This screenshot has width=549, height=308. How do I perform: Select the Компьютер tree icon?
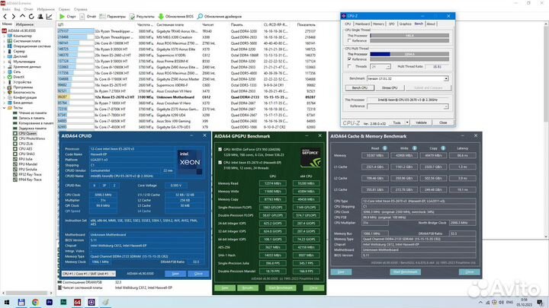pos(10,36)
